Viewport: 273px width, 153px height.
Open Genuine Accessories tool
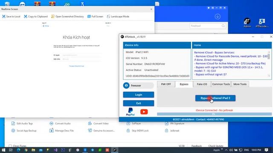[x=102, y=130]
